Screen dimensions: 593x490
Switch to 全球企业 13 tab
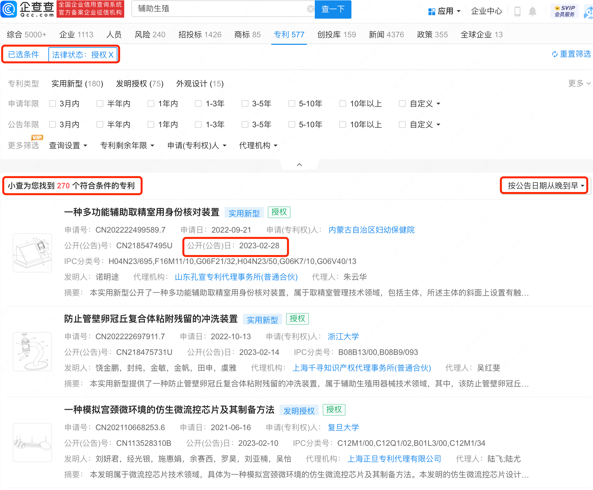(482, 35)
